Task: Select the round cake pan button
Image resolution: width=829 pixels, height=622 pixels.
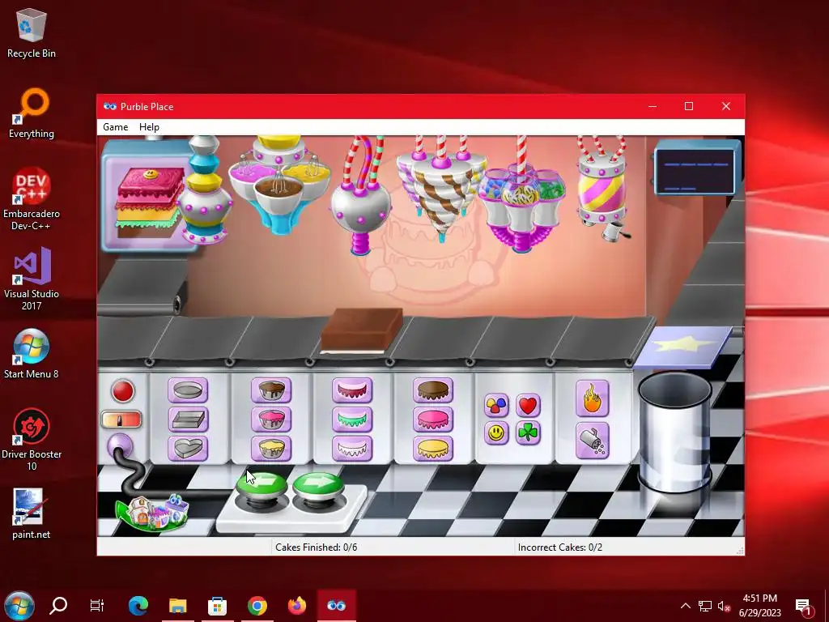Action: 188,390
